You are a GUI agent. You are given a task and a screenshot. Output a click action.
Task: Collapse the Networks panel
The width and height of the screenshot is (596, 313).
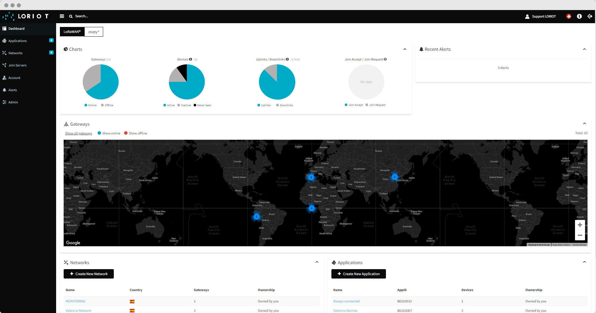click(x=317, y=262)
